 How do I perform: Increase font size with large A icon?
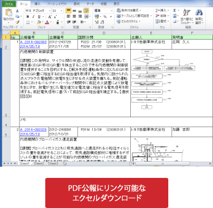point(50,17)
